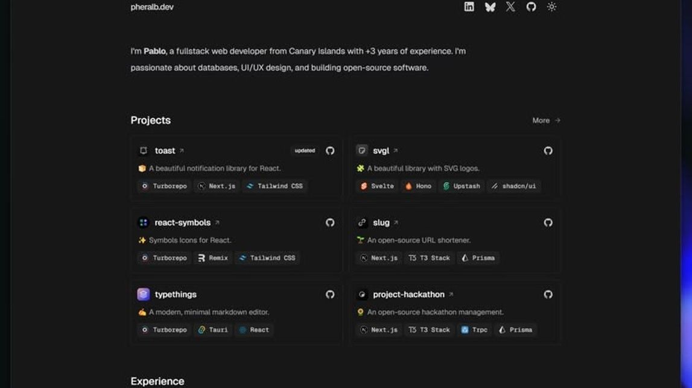The image size is (692, 388).
Task: Click the Turborepo tag on react-symbols
Action: click(164, 258)
